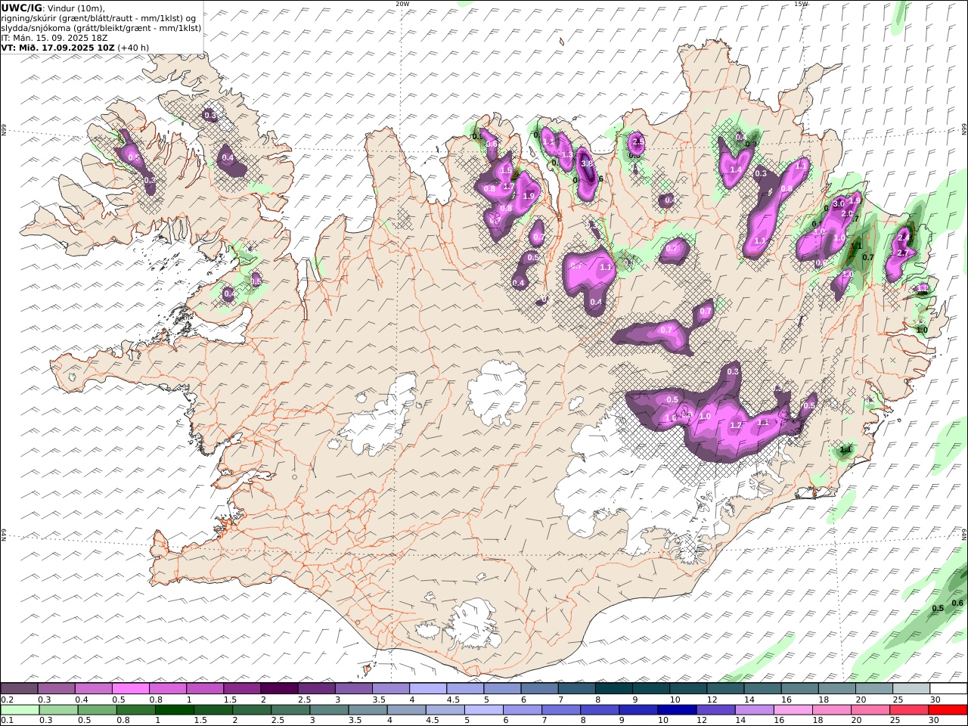The image size is (968, 726).
Task: Pick the medium green 0.5–0.8 rain swatch
Action: tap(98, 709)
